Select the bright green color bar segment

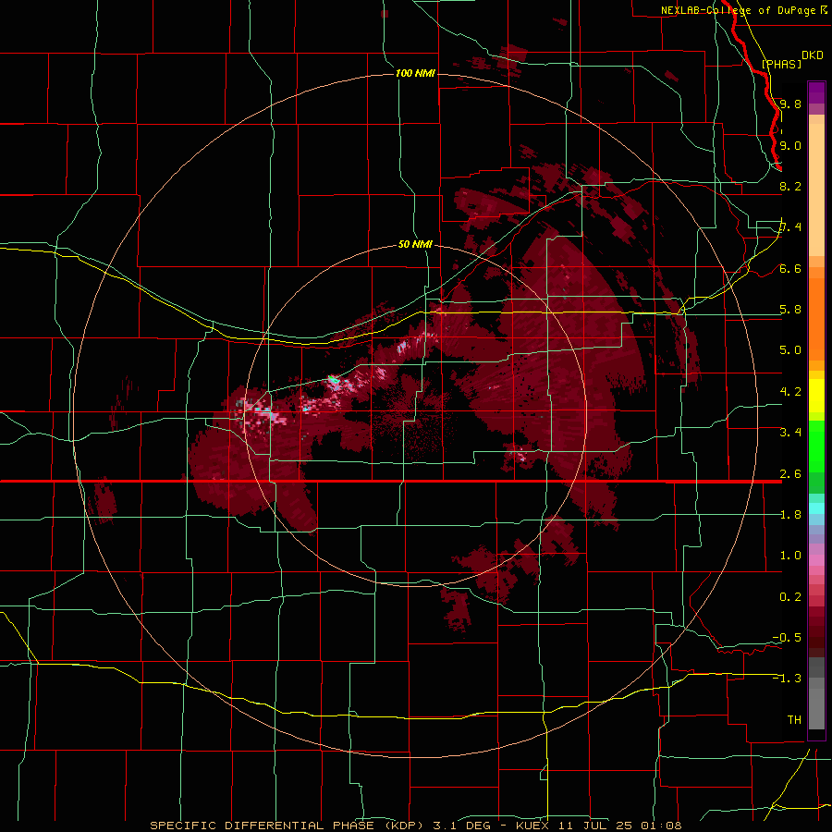[x=816, y=447]
